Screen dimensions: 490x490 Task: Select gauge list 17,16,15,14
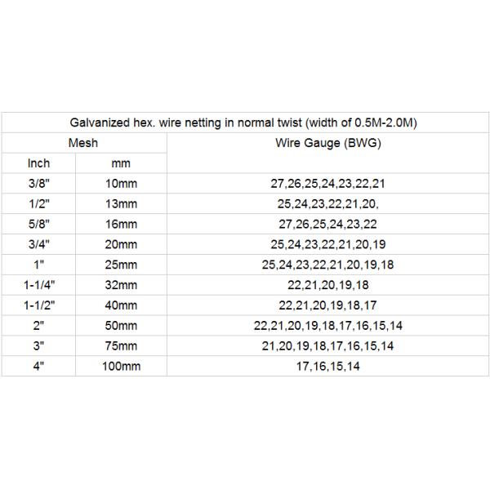pos(328,367)
